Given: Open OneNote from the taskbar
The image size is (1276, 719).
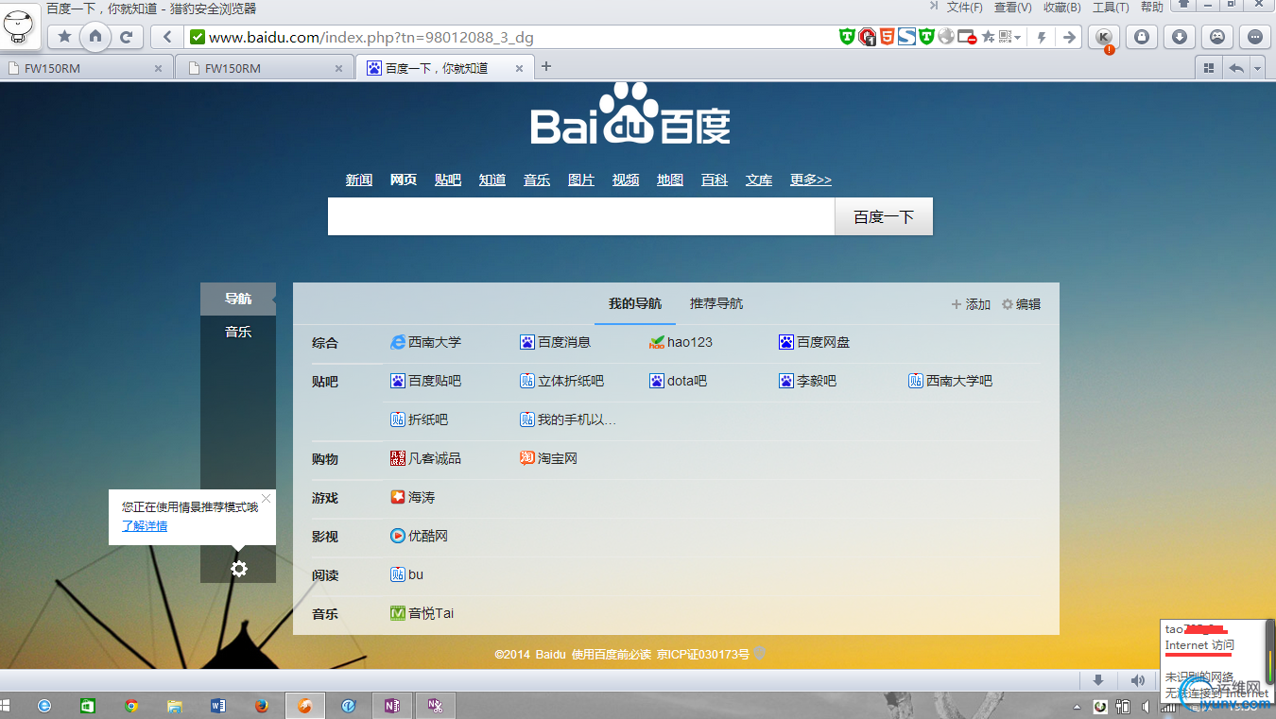Looking at the screenshot, I should point(391,706).
